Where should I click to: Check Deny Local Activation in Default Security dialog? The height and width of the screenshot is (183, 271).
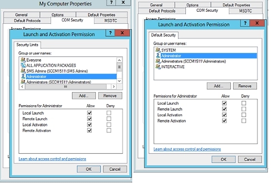point(244,115)
